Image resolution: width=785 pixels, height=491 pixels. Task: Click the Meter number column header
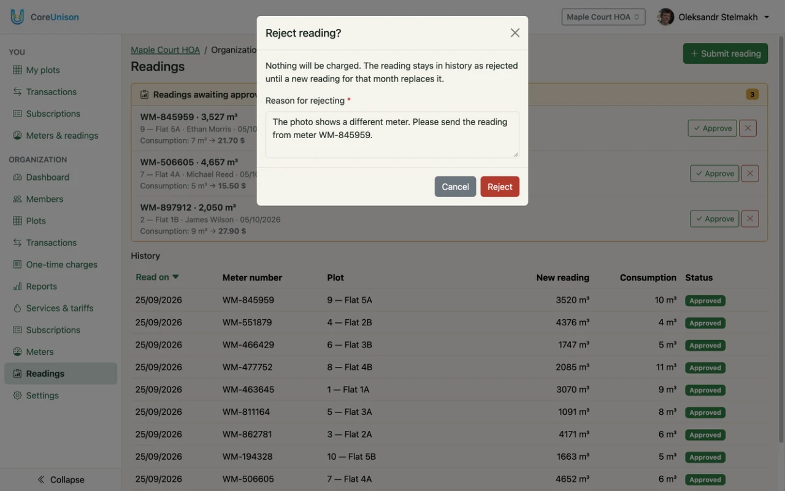pyautogui.click(x=252, y=277)
